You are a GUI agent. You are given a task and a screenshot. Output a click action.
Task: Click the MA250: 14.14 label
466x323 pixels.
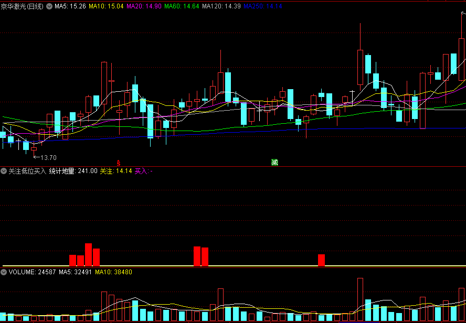(x=263, y=6)
